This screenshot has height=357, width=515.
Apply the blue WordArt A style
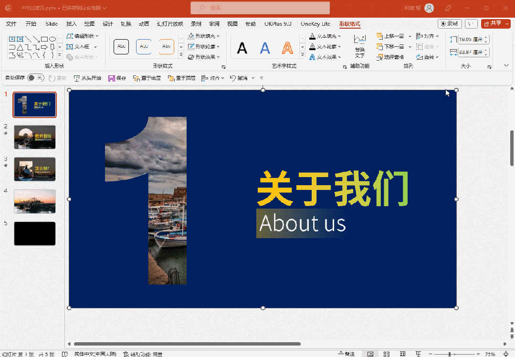click(265, 48)
